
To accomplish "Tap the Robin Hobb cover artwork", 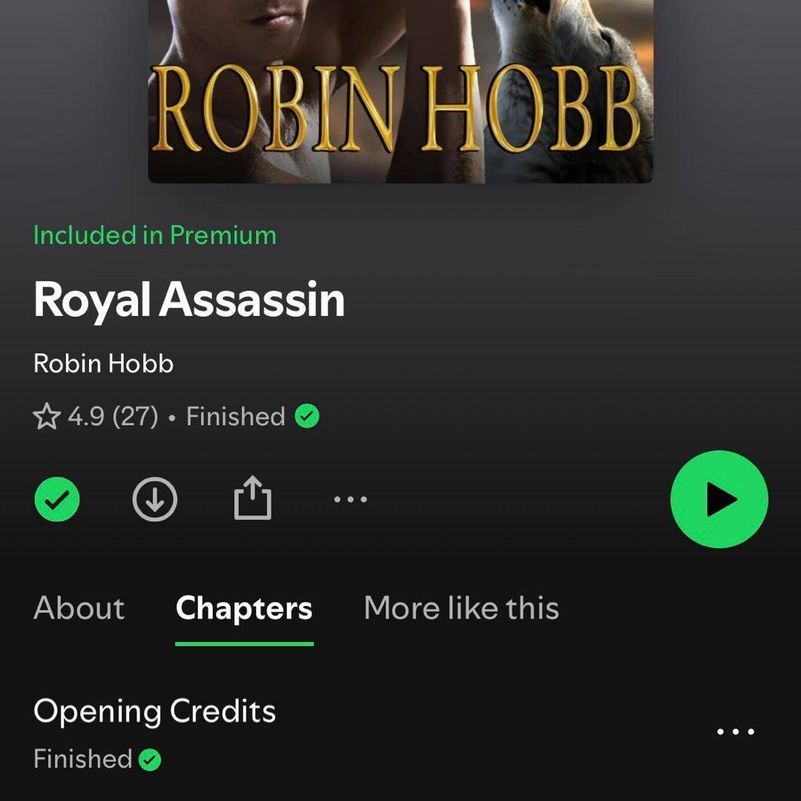I will click(400, 91).
